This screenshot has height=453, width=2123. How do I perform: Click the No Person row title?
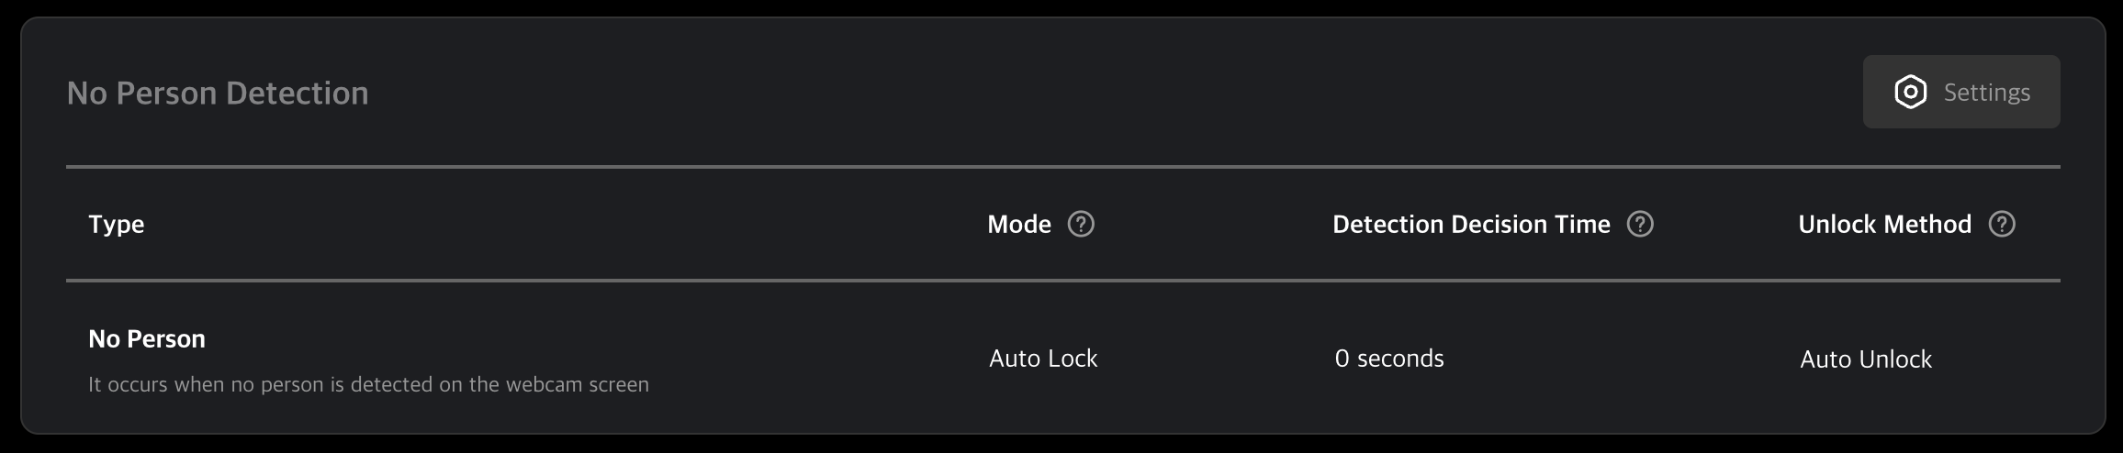[x=147, y=339]
